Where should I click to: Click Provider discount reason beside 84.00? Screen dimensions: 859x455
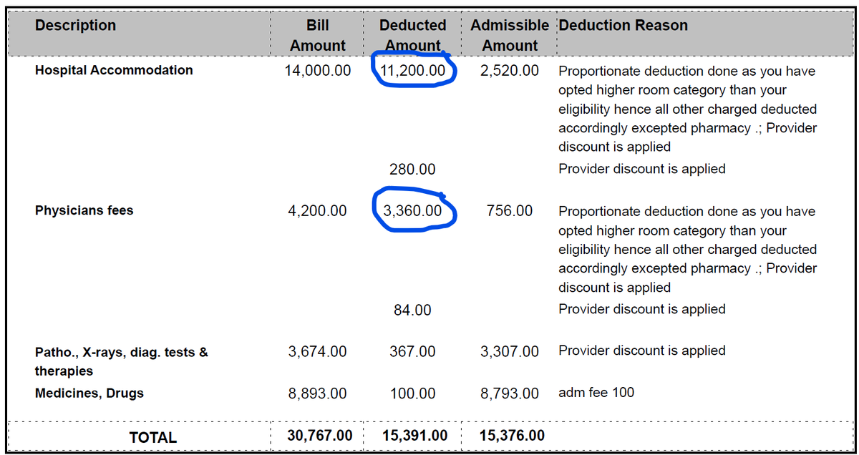[x=642, y=309]
